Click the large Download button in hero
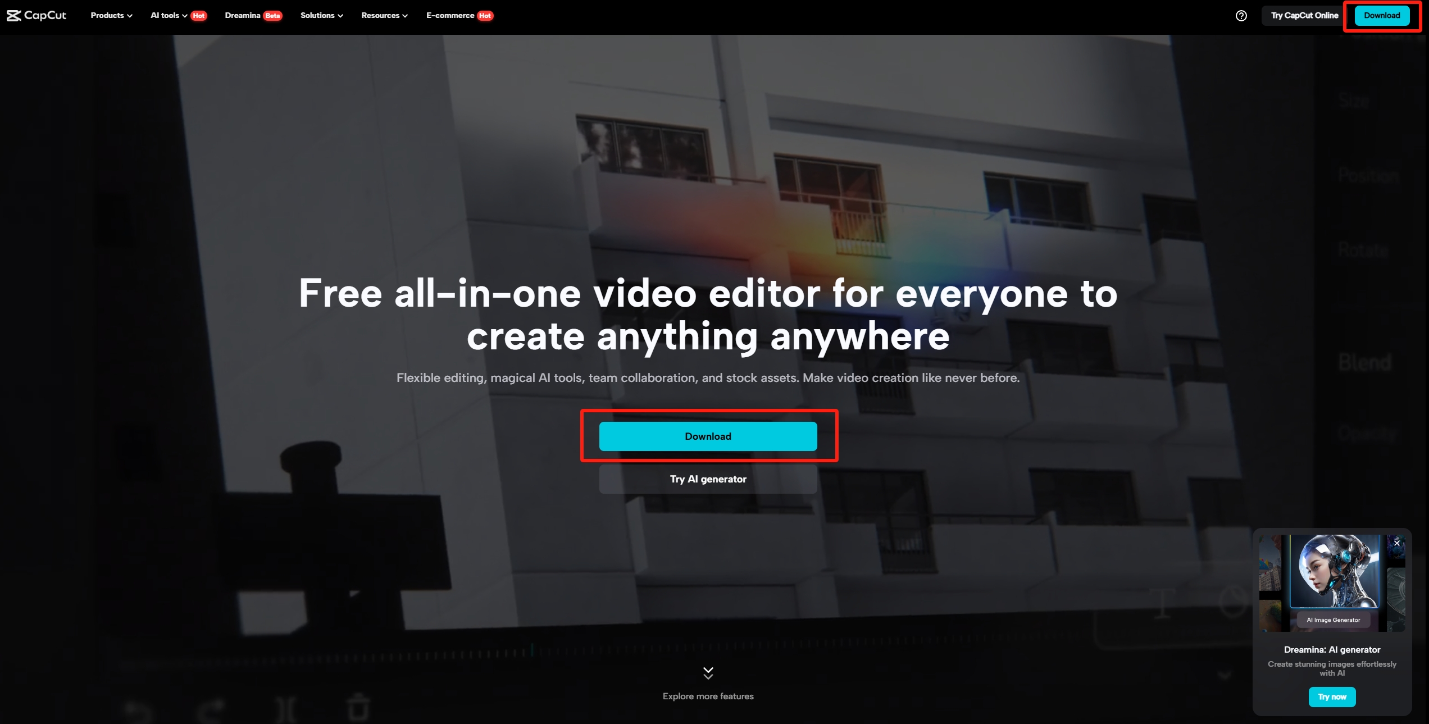Screen dimensions: 1429x724 tap(708, 436)
